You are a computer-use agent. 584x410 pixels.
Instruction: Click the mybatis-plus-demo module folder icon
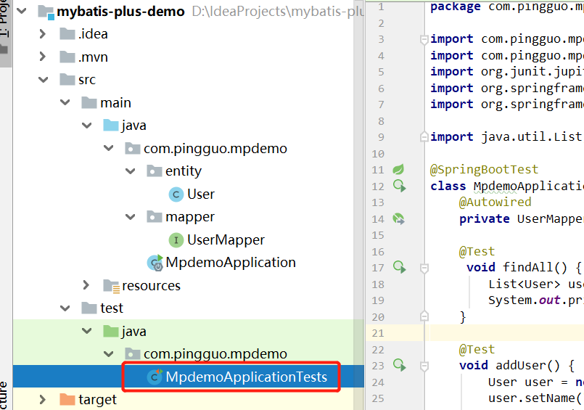(x=46, y=12)
